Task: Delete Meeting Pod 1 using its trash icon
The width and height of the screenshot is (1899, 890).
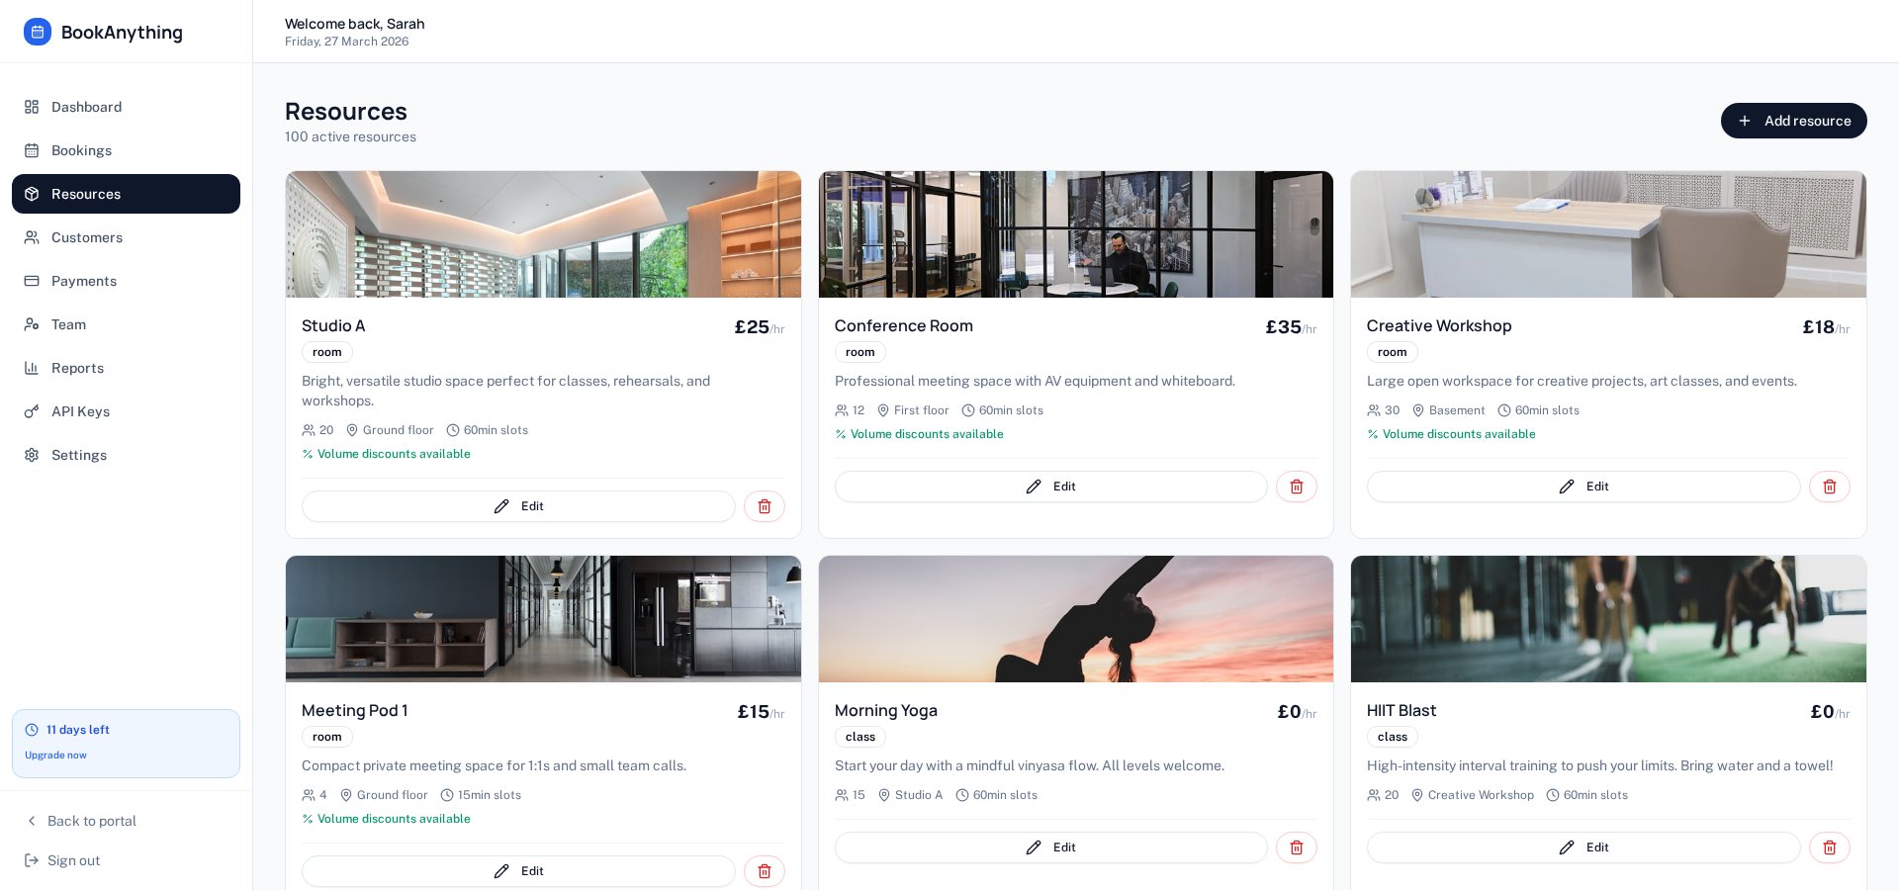Action: click(765, 871)
